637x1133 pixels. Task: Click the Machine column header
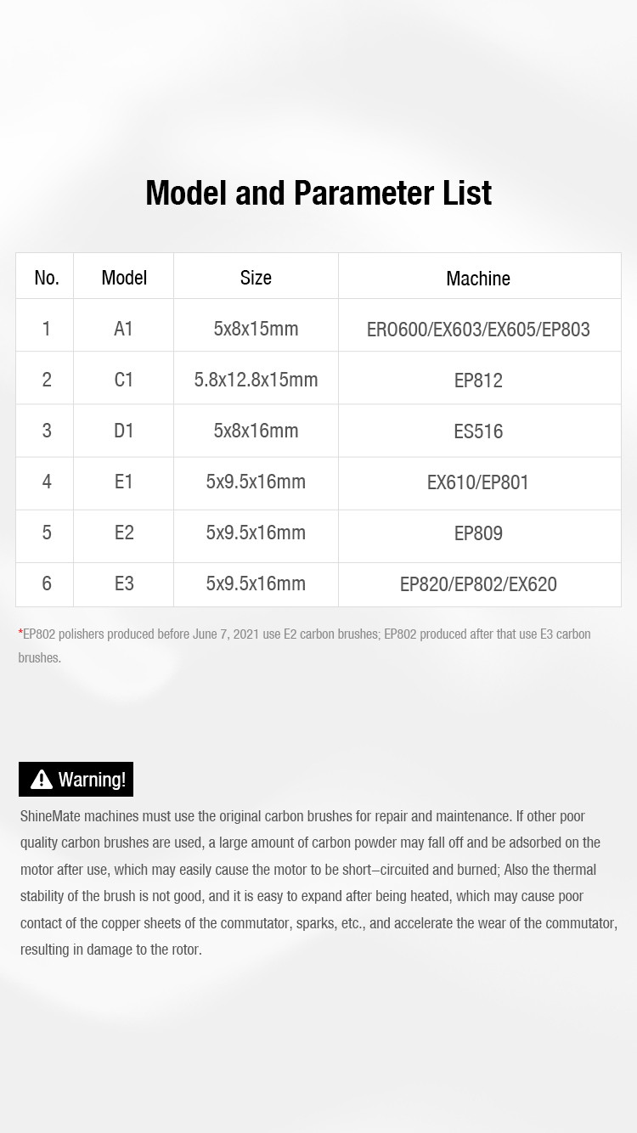coord(479,277)
